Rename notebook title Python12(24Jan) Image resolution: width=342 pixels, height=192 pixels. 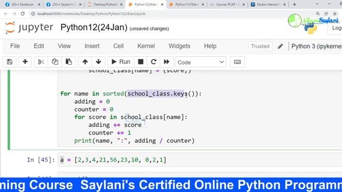tap(94, 28)
